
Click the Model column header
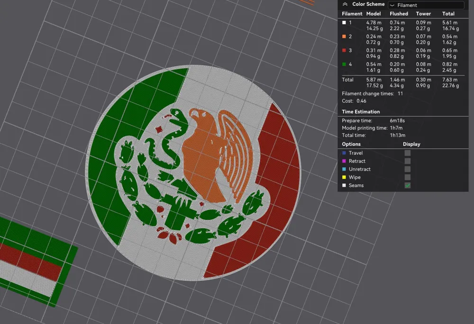point(374,14)
